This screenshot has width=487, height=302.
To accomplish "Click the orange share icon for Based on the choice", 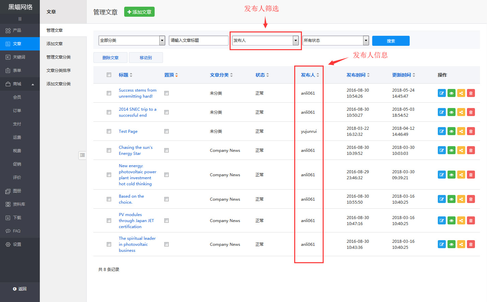I will (x=461, y=199).
